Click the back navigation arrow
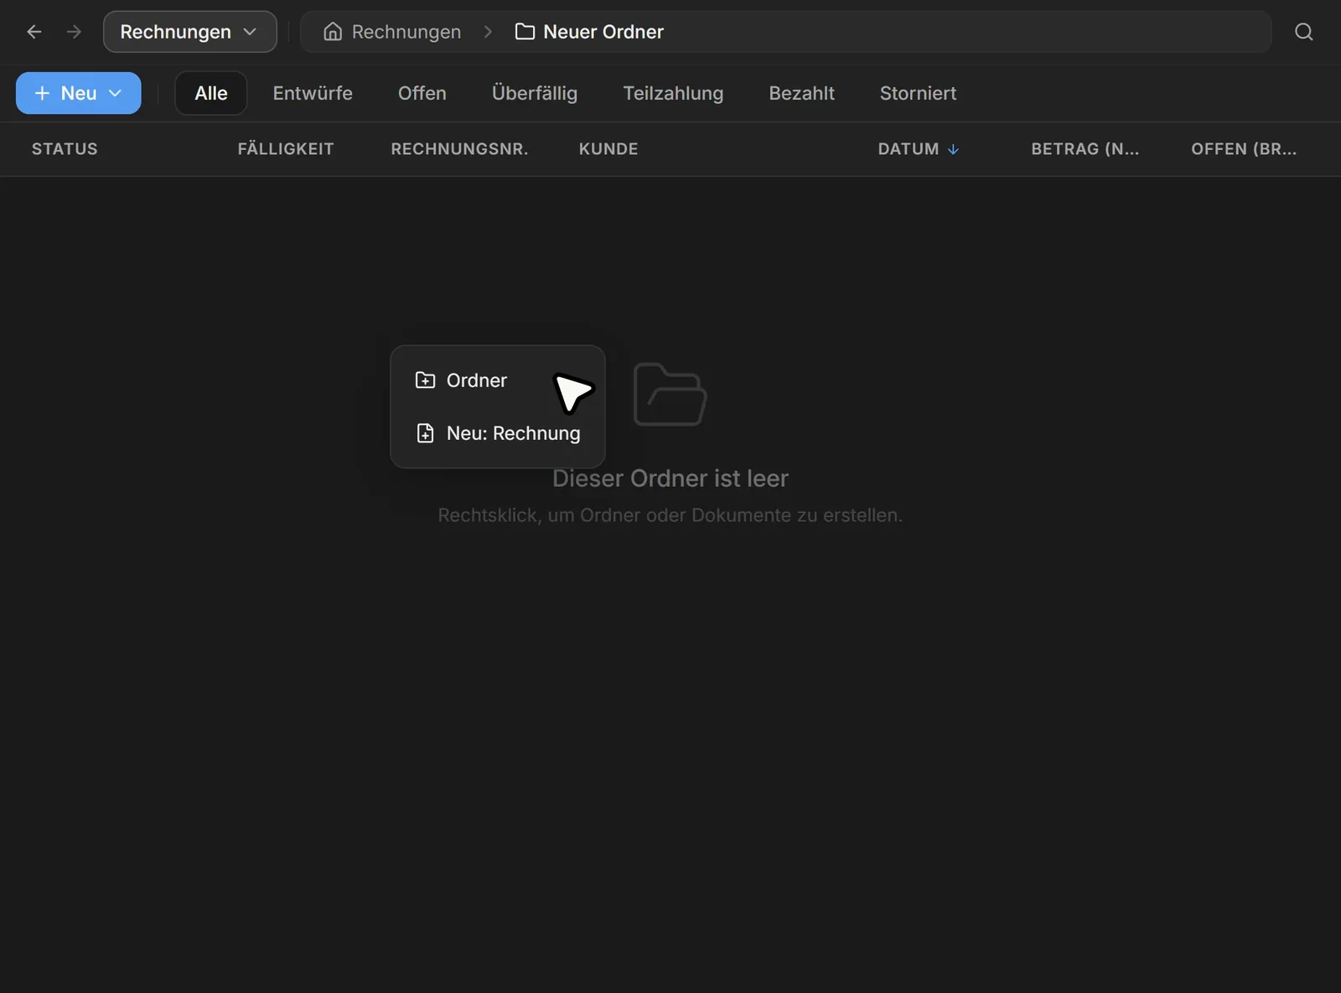Image resolution: width=1341 pixels, height=993 pixels. coord(34,32)
